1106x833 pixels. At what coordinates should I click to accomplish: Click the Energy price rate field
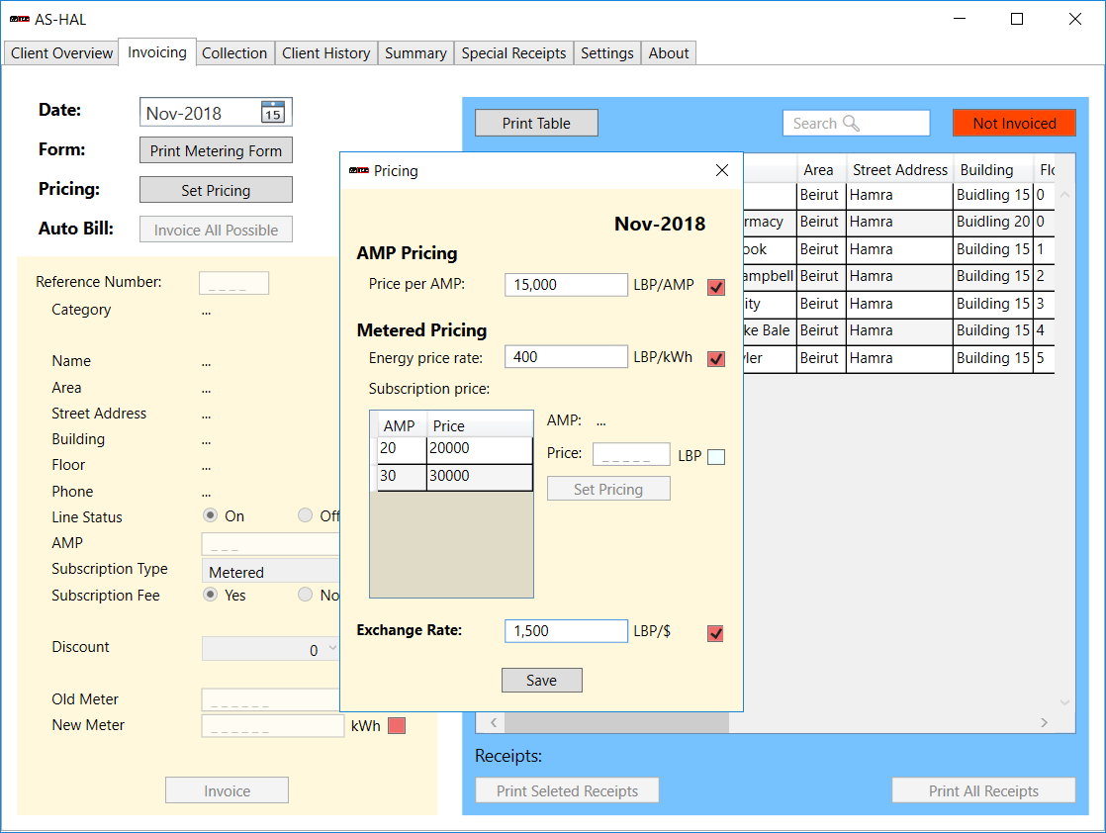tap(566, 357)
